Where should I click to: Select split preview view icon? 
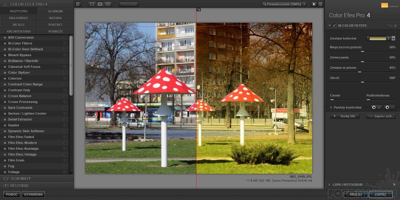tap(100, 4)
